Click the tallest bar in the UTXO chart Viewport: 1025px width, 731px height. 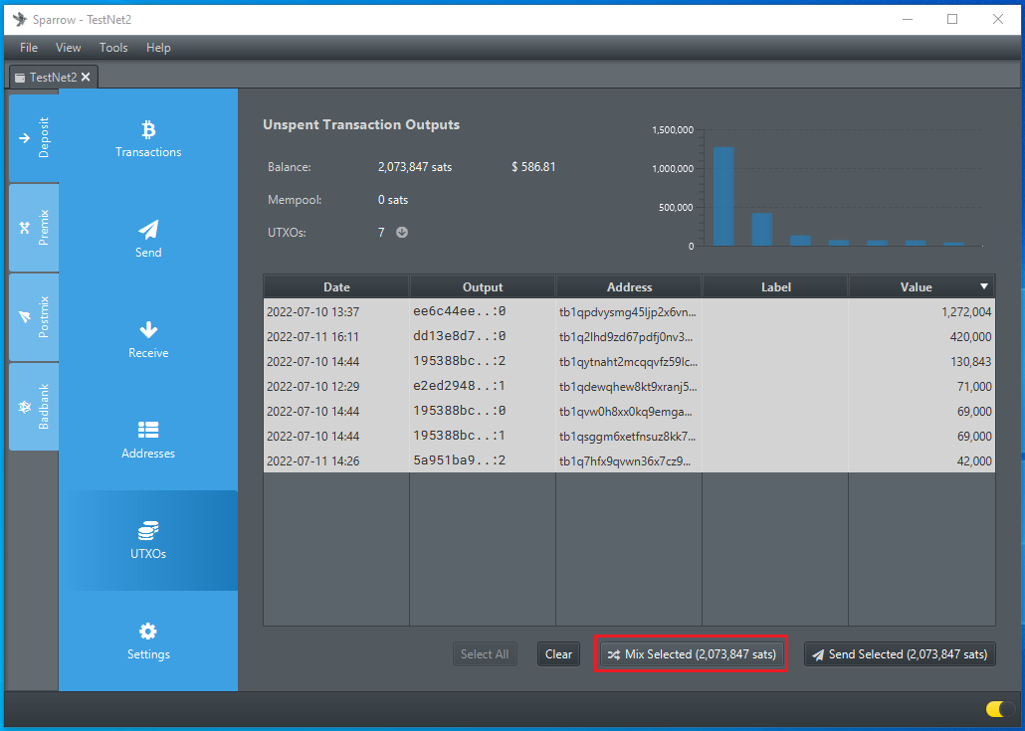click(723, 196)
